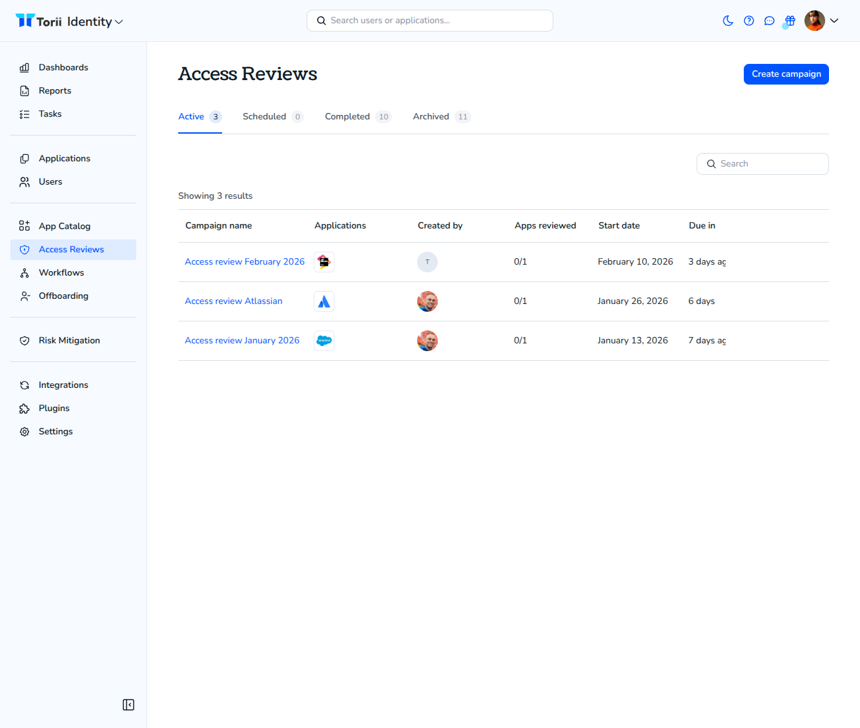
Task: Click creator avatar in January 2026 row
Action: pyautogui.click(x=427, y=341)
